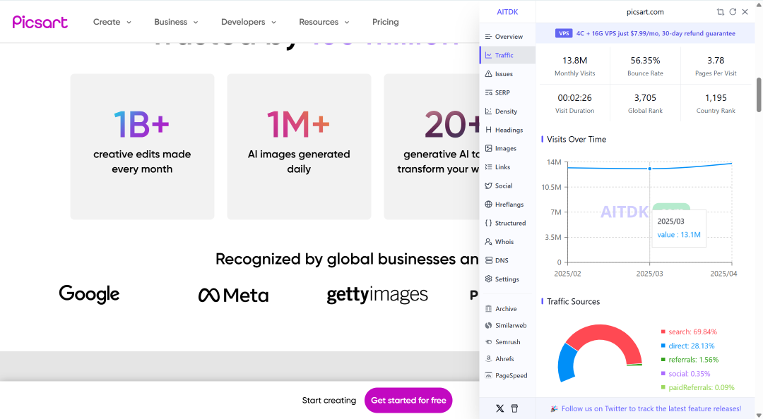763x419 pixels.
Task: Toggle the referrals legend entry
Action: [x=689, y=360]
